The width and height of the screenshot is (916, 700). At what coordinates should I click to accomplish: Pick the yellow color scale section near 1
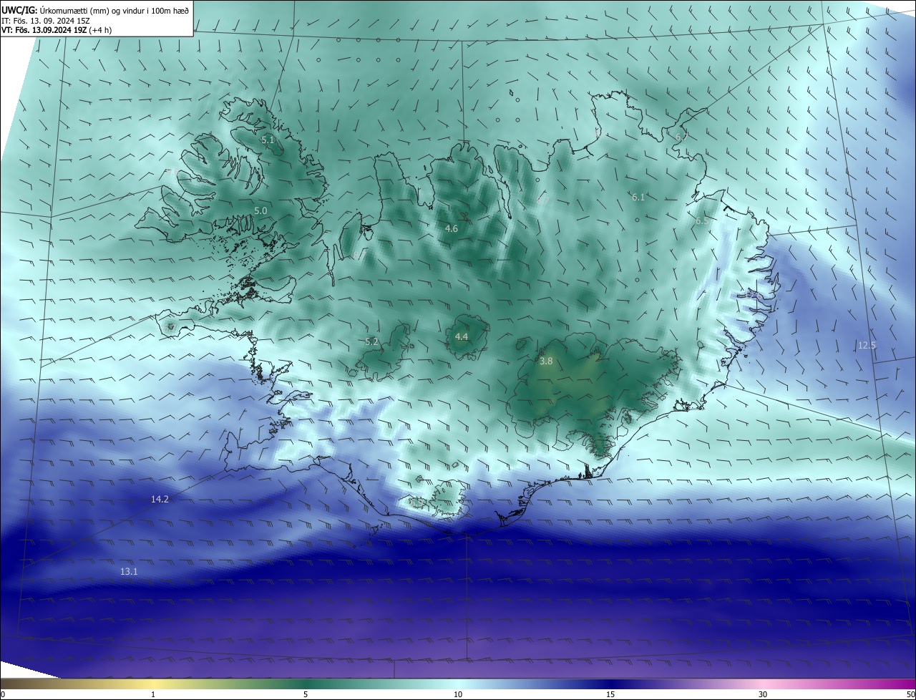click(153, 684)
